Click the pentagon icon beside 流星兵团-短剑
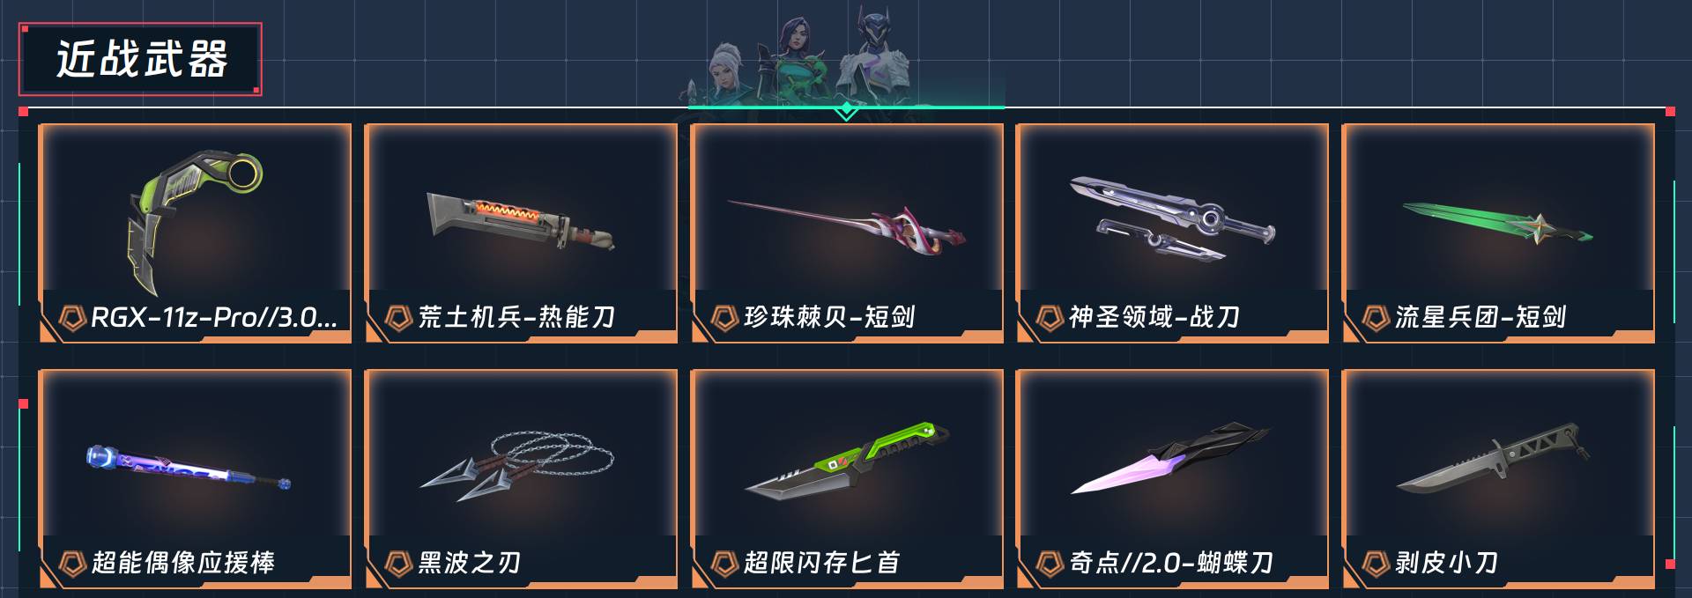This screenshot has height=598, width=1692. 1376,317
